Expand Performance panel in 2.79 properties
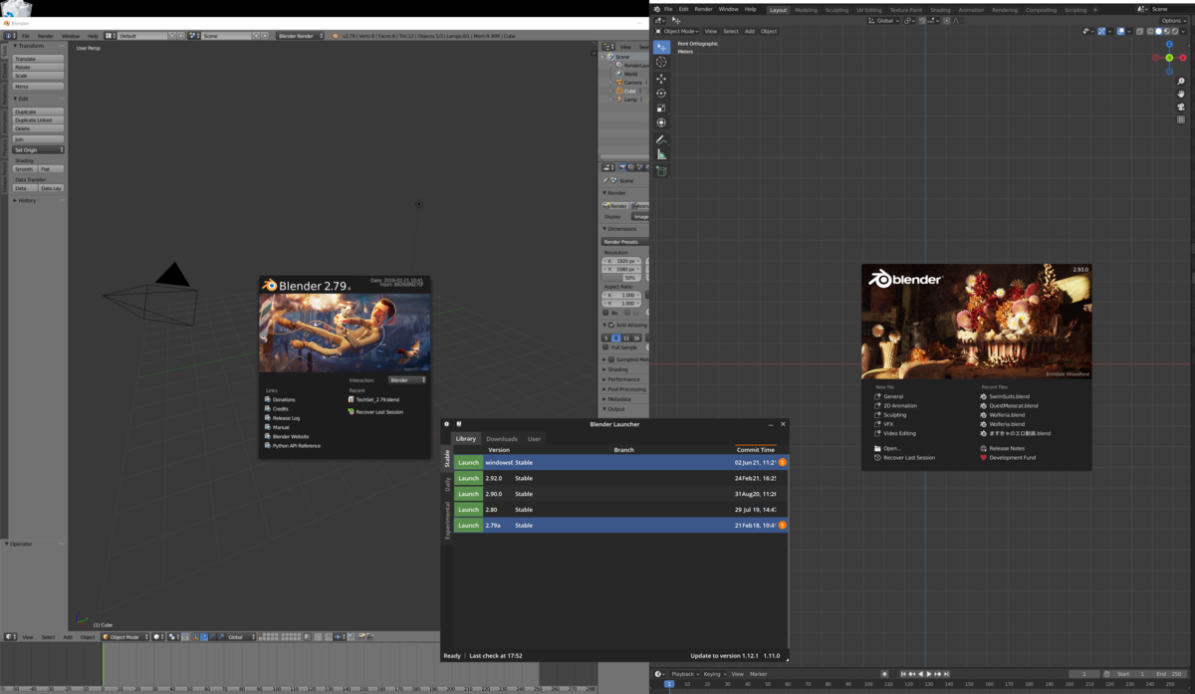Viewport: 1195px width, 694px height. click(623, 379)
